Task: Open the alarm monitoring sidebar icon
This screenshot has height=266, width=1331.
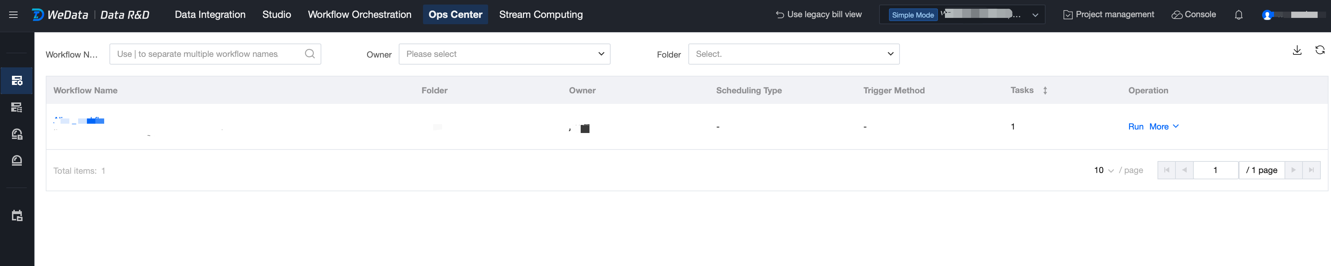Action: (x=17, y=160)
